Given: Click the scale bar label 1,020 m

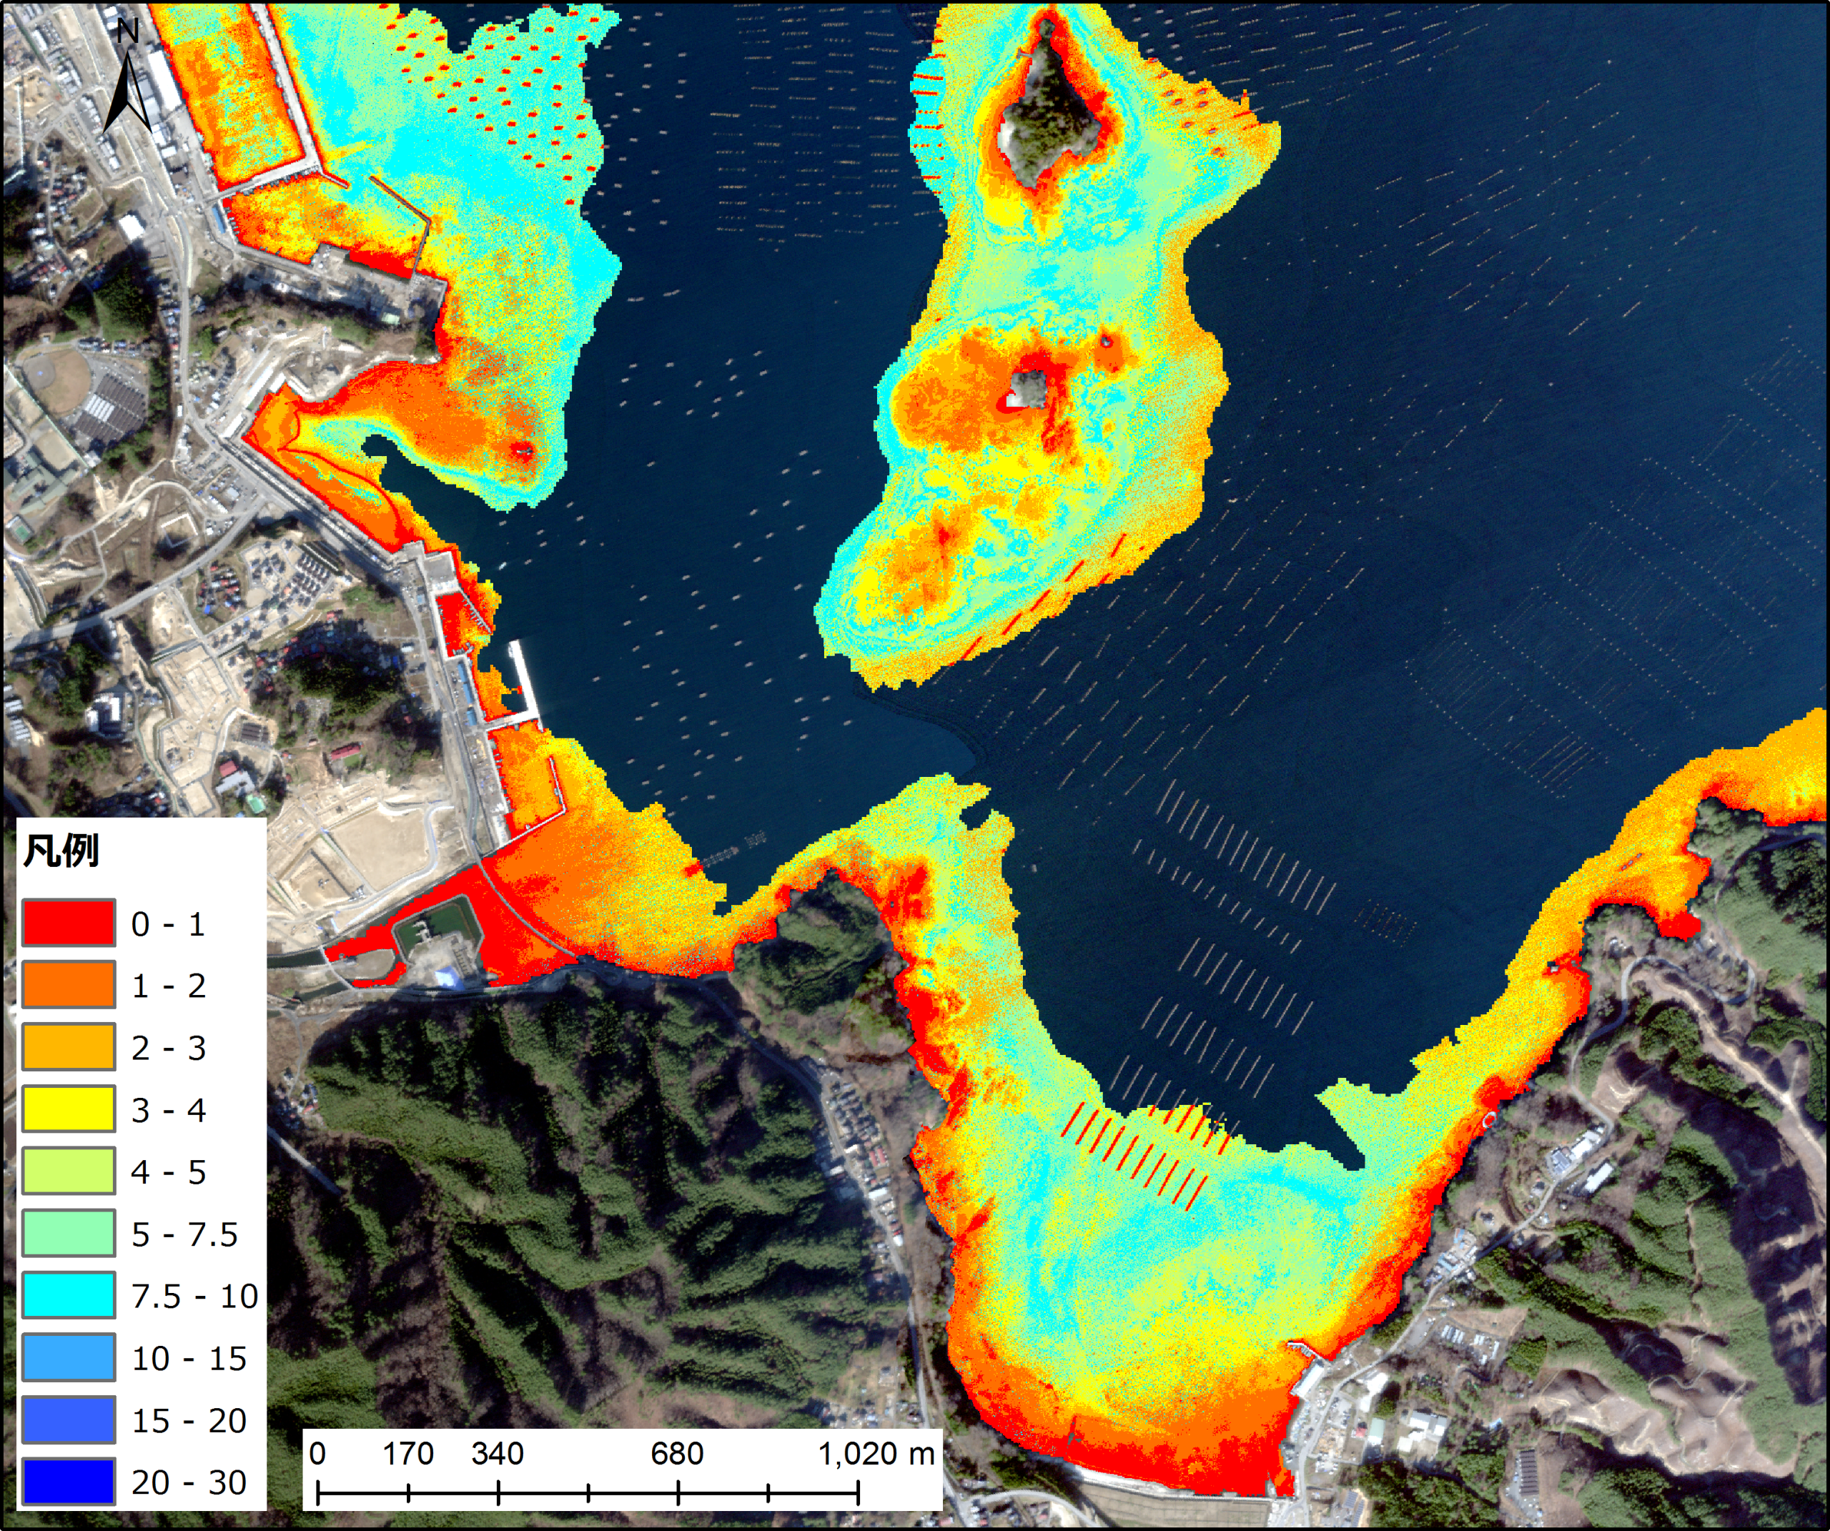Looking at the screenshot, I should pyautogui.click(x=876, y=1453).
